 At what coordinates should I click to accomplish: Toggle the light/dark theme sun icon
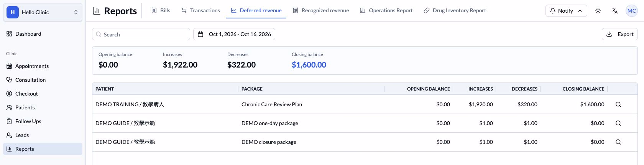point(598,11)
